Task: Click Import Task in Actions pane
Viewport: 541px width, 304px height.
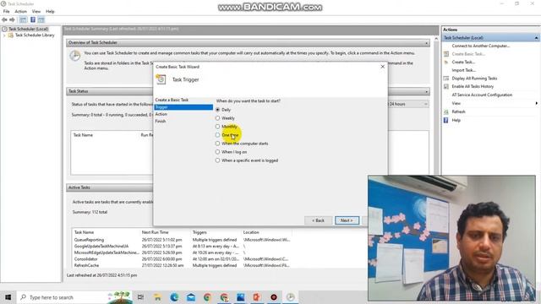Action: point(463,70)
